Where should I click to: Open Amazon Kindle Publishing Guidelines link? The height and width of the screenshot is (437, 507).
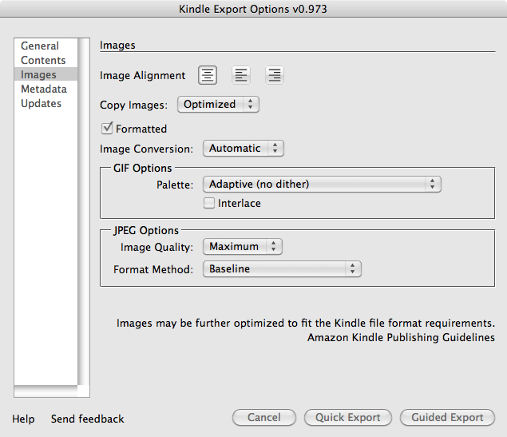(x=401, y=338)
